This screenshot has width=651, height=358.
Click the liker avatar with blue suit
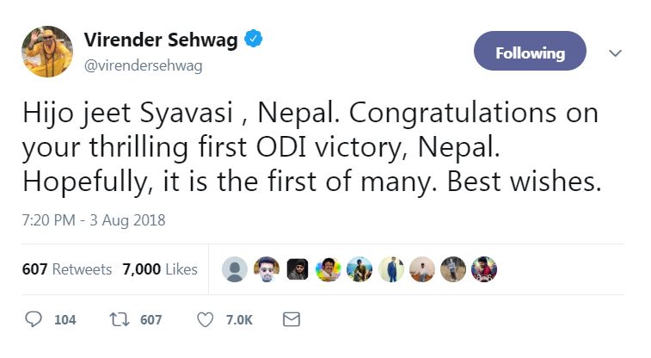coord(391,269)
